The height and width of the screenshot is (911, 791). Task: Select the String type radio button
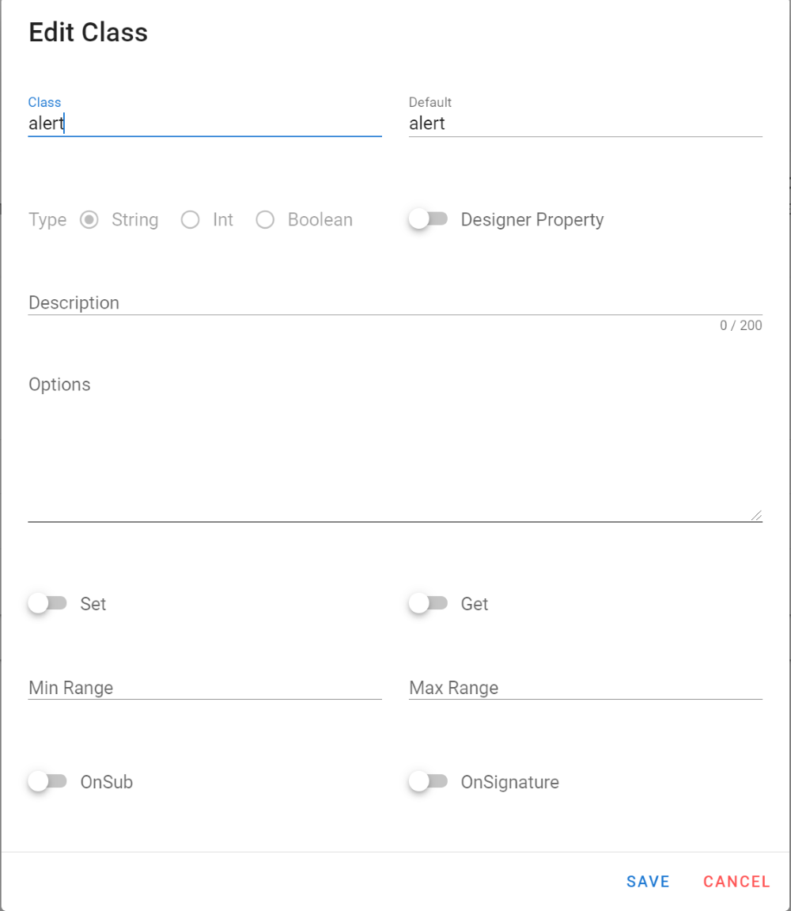click(90, 220)
